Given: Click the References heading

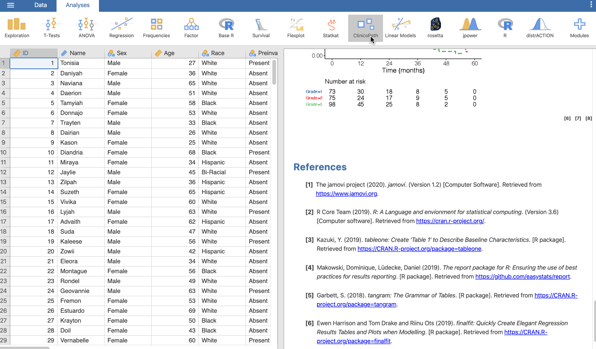Looking at the screenshot, I should 320,167.
